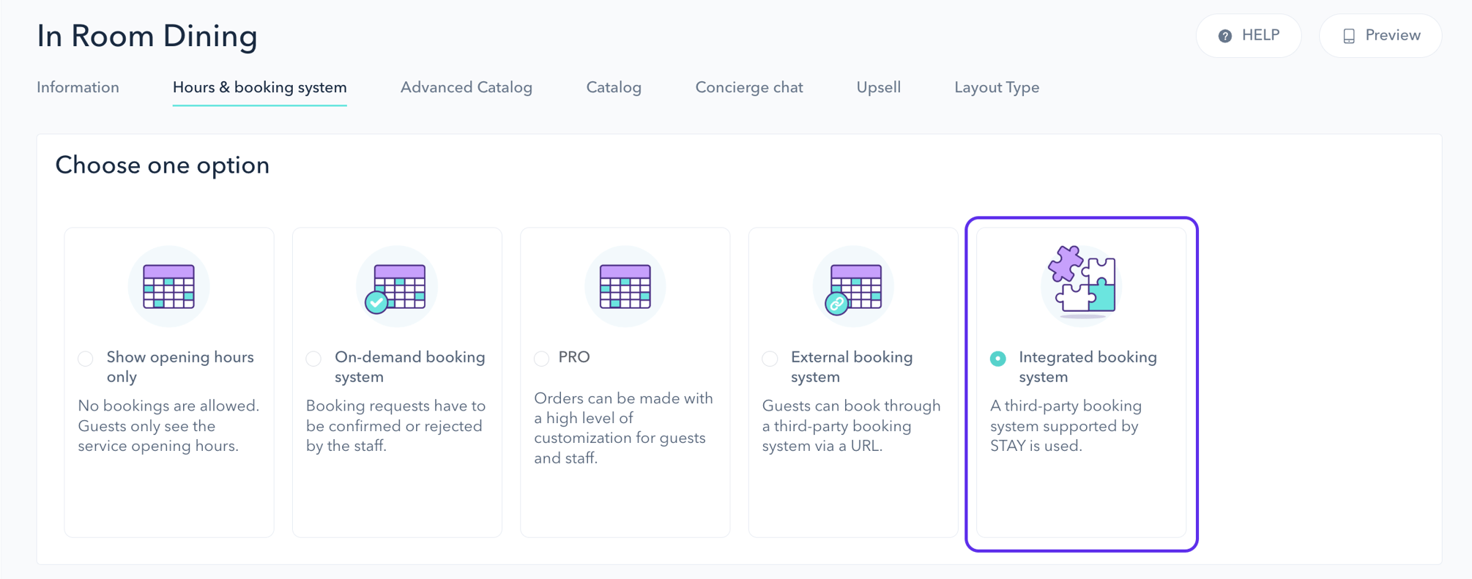Switch to the Advanced Catalog tab

466,87
